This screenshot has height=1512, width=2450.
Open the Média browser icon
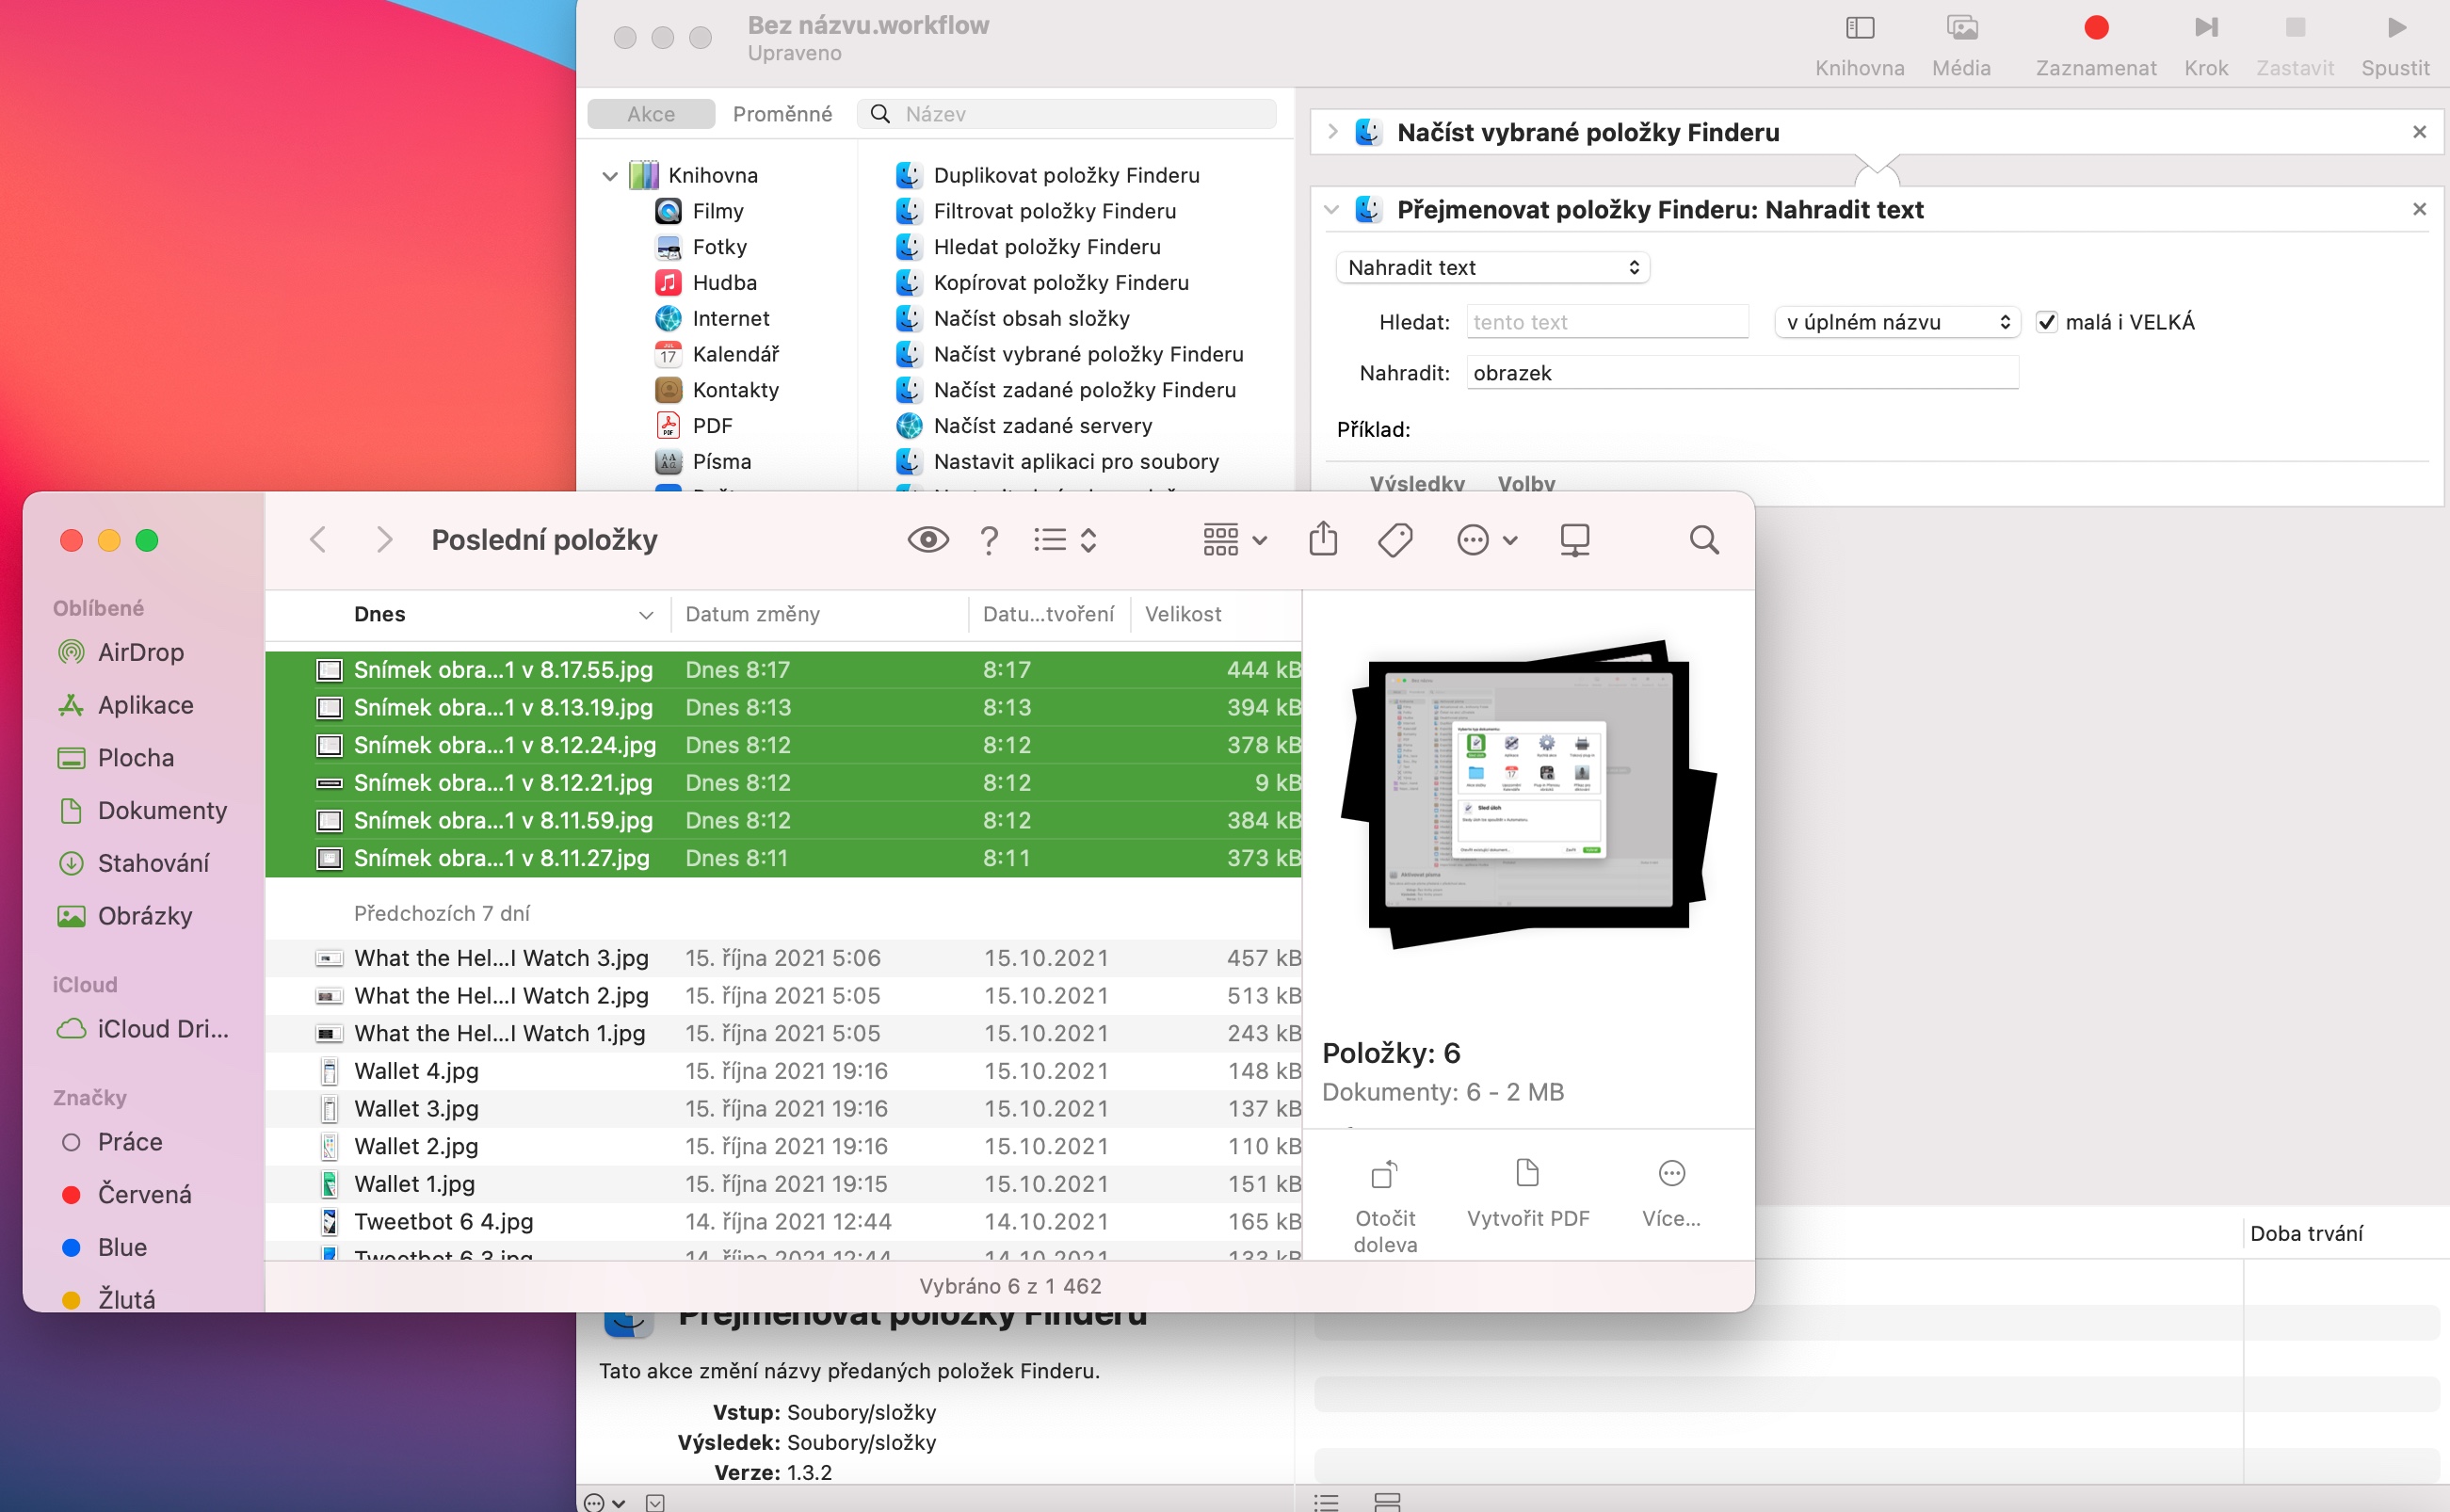pyautogui.click(x=1961, y=29)
